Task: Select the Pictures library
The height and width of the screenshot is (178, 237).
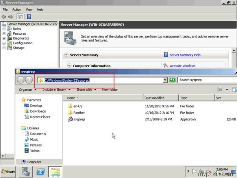Action: pos(33,145)
